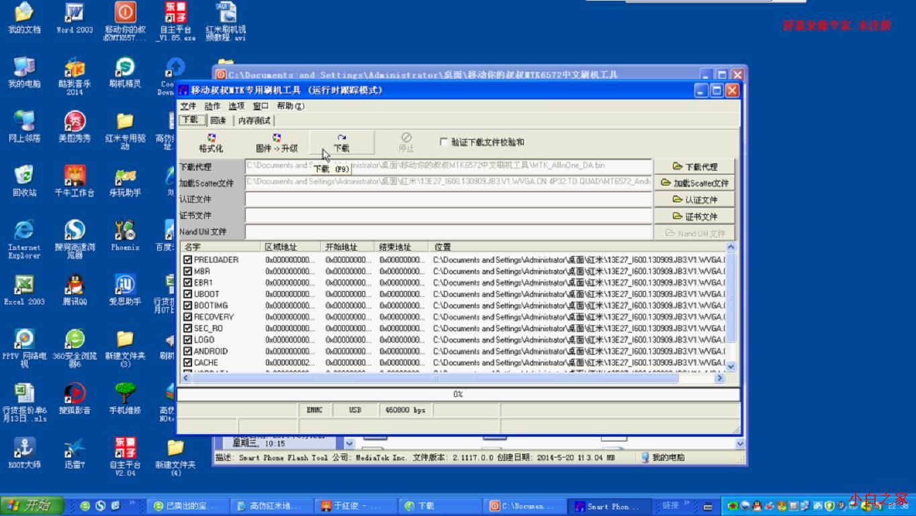Select the 红米专用驱动 folder icon
This screenshot has width=916, height=516.
point(125,130)
